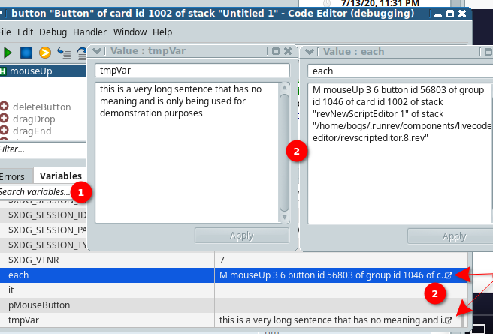Click the dragDrop handler plus icon
The height and width of the screenshot is (334, 493).
click(5, 119)
